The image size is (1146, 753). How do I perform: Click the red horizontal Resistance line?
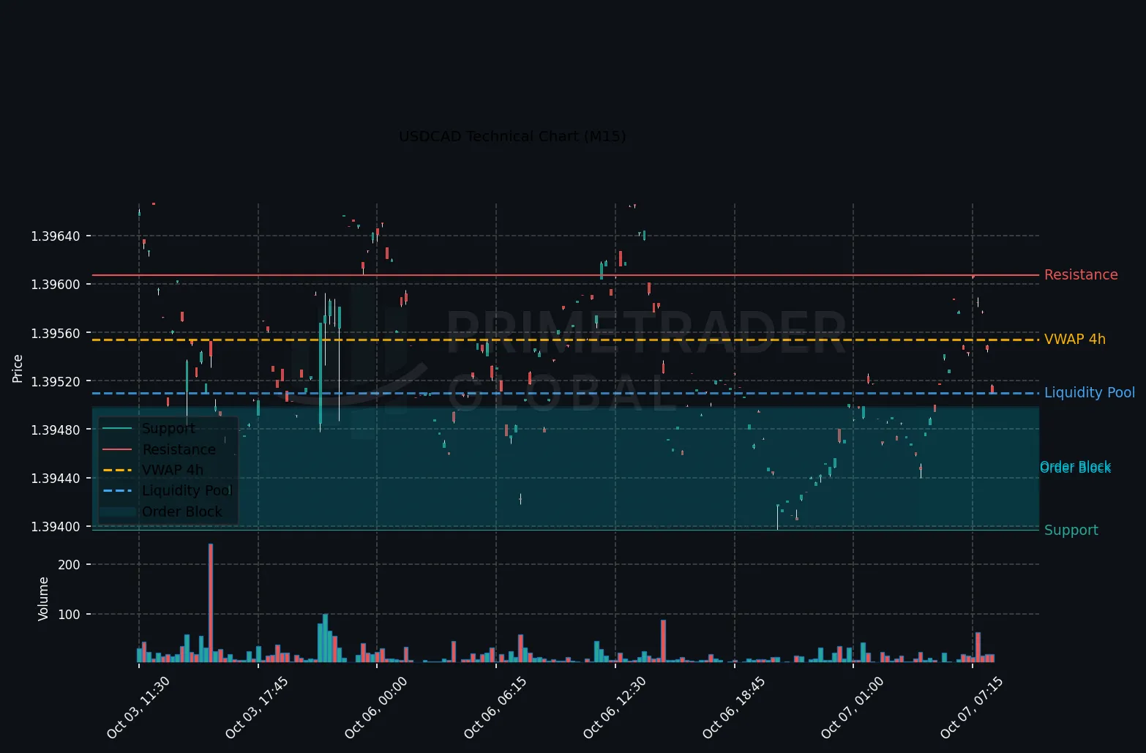click(566, 275)
